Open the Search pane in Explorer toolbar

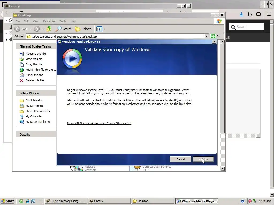coord(64,29)
